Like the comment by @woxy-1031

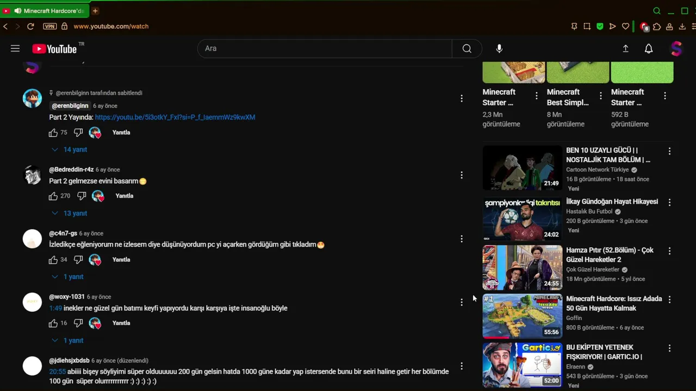(53, 323)
